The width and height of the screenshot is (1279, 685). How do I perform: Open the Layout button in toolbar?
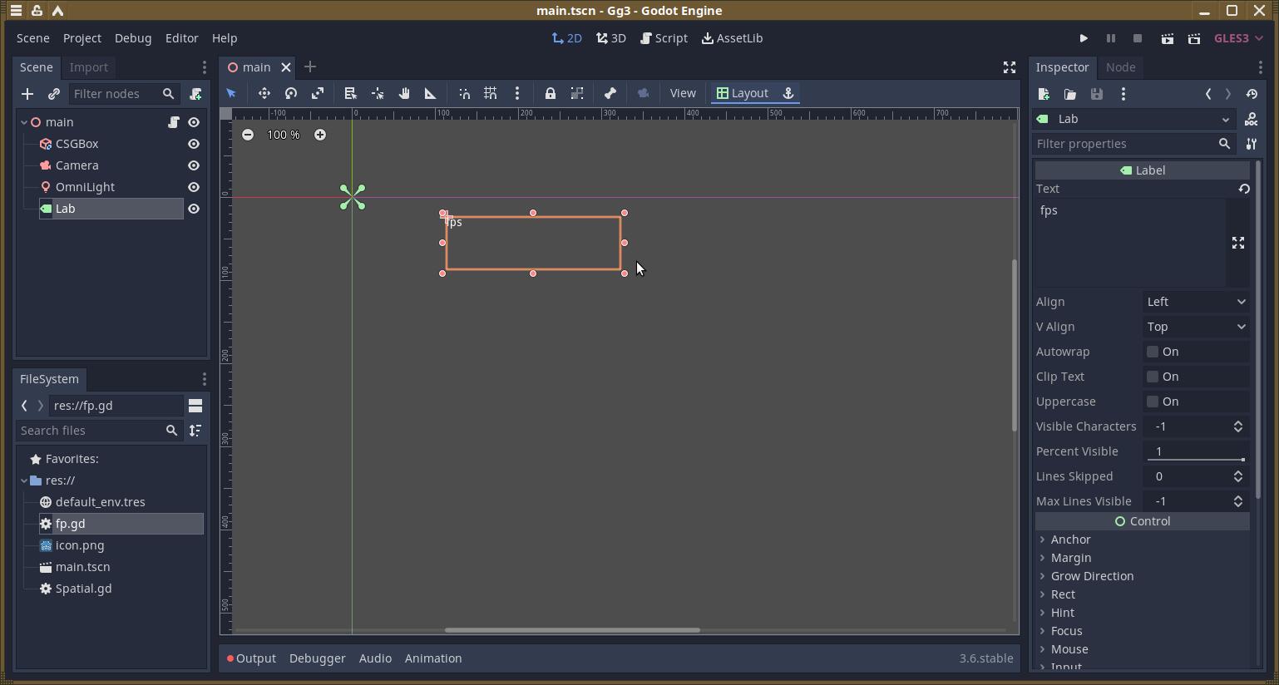743,93
